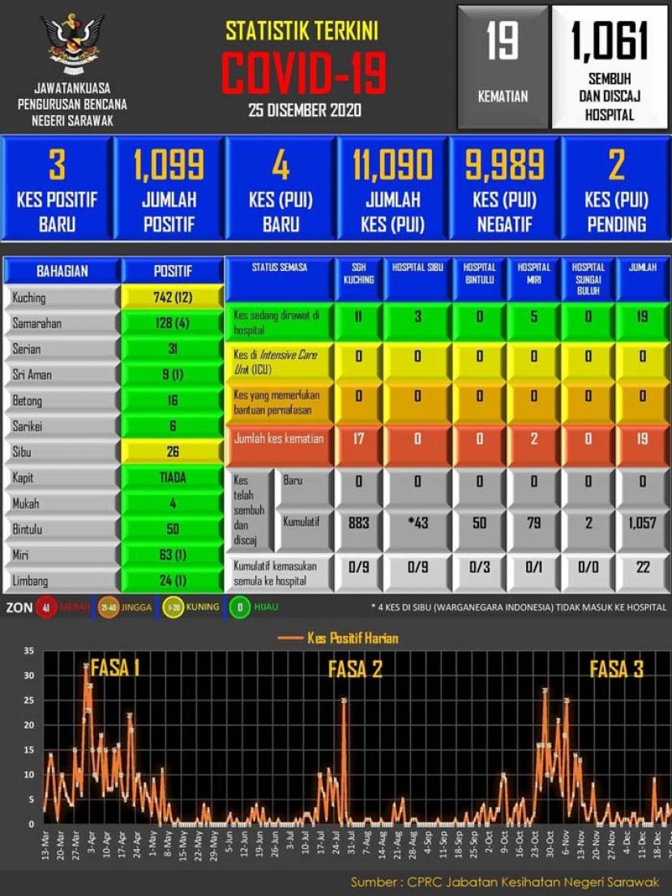
Task: Click the FASA 1 chart label
Action: coord(115,667)
